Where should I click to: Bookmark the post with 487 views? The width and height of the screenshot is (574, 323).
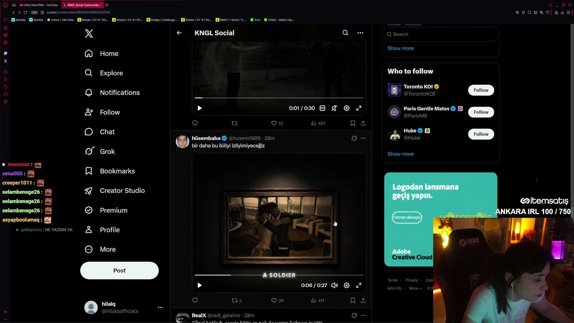[x=353, y=123]
